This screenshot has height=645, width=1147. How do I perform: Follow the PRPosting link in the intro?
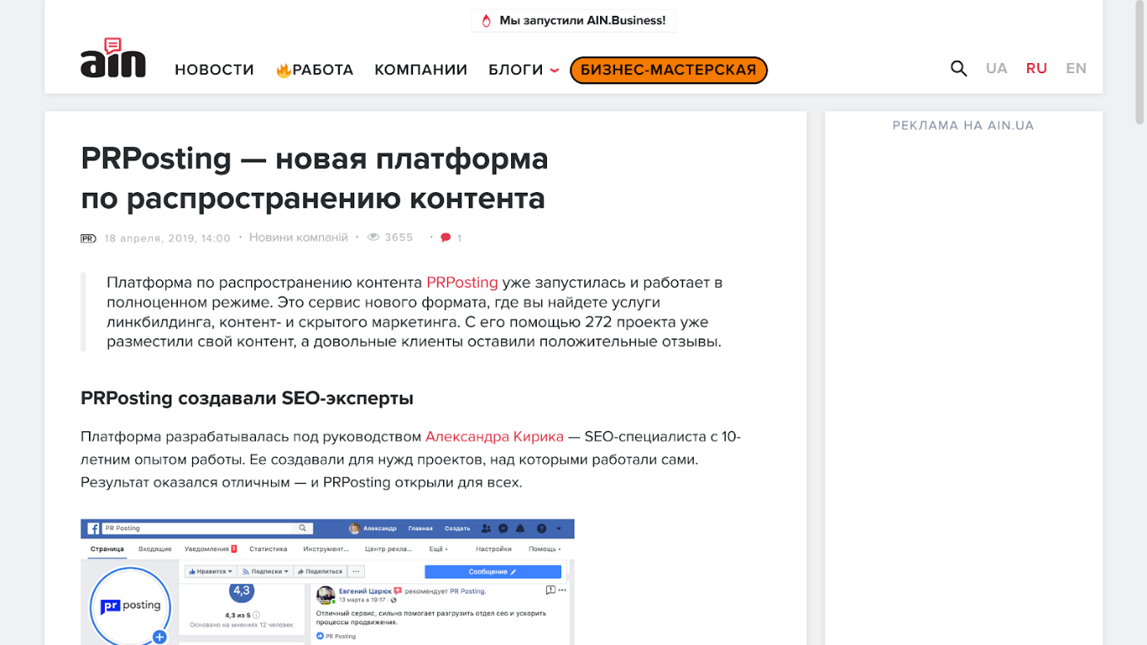[462, 283]
